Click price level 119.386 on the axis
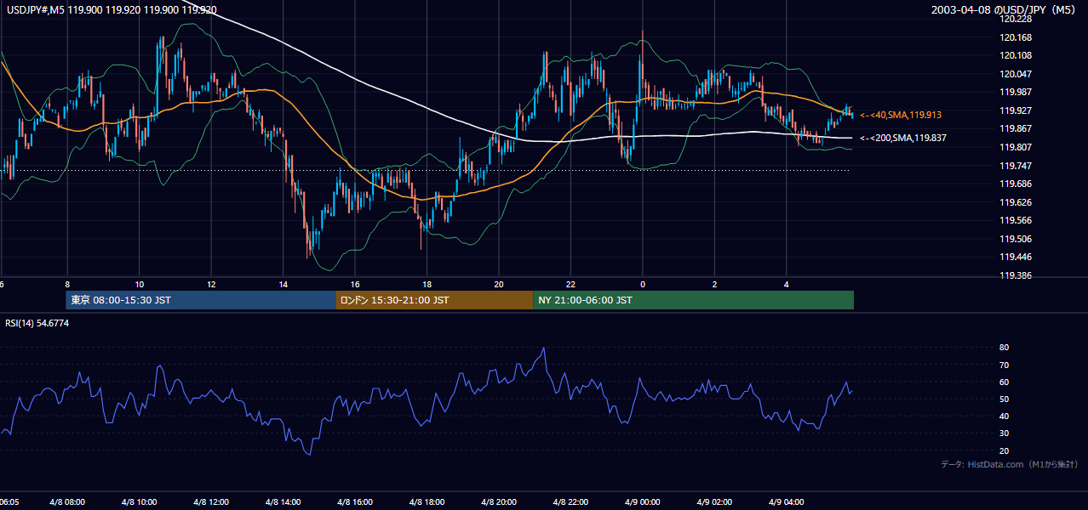 [x=1017, y=276]
